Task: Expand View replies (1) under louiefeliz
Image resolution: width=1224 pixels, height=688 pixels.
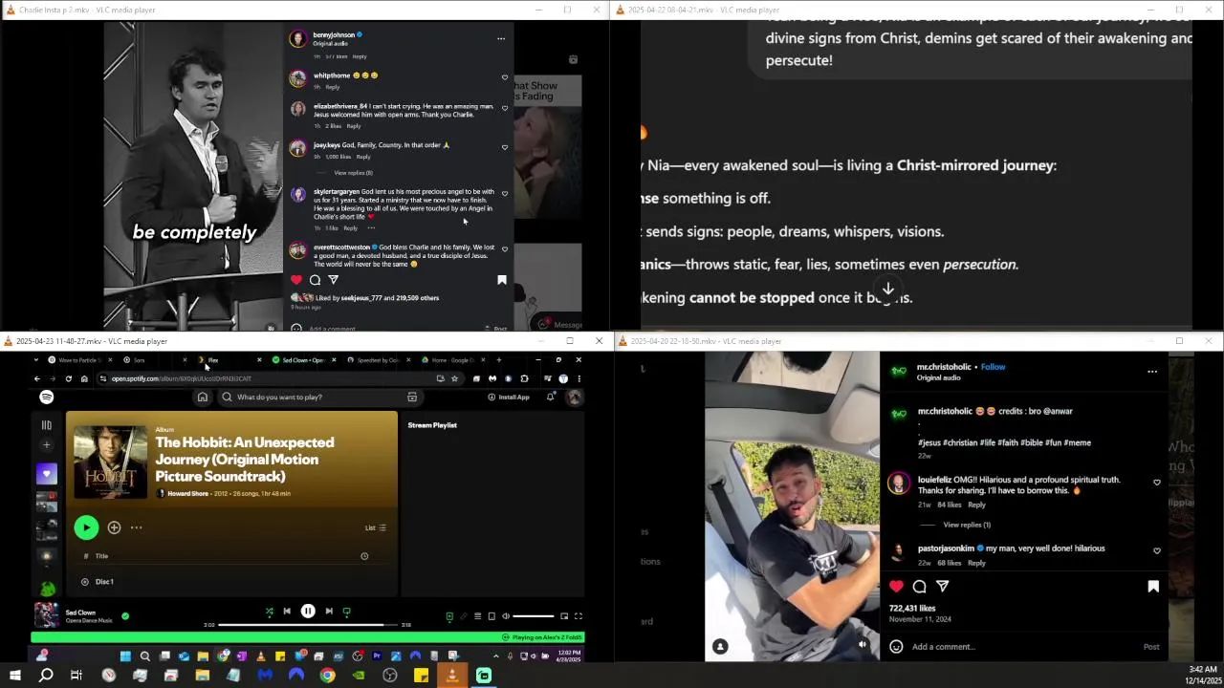Action: (x=967, y=525)
